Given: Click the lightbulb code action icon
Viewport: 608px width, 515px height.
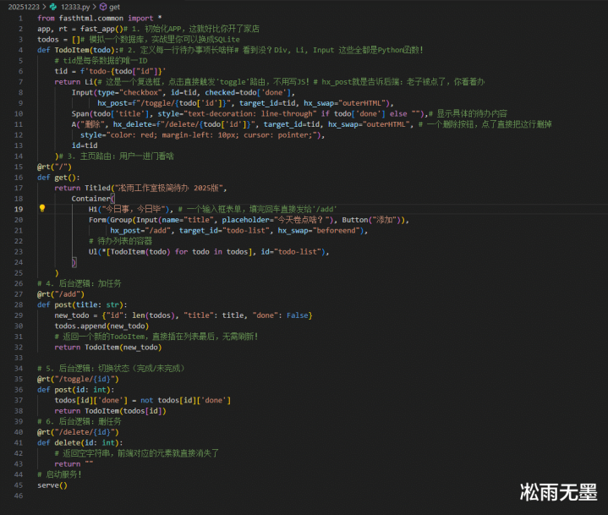Looking at the screenshot, I should (x=42, y=209).
